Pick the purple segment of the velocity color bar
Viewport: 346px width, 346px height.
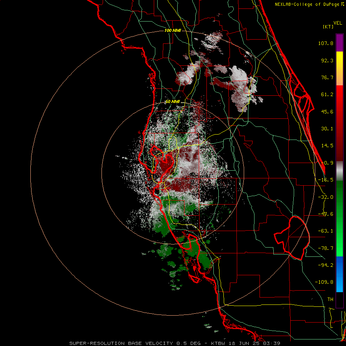pos(339,43)
